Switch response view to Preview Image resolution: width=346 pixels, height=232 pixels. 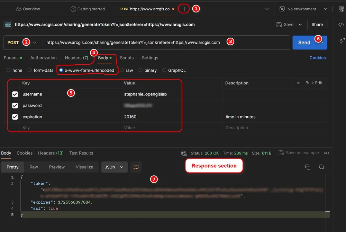(57, 167)
